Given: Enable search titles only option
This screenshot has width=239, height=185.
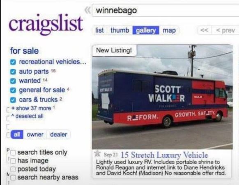Looking at the screenshot, I should coord(13,153).
